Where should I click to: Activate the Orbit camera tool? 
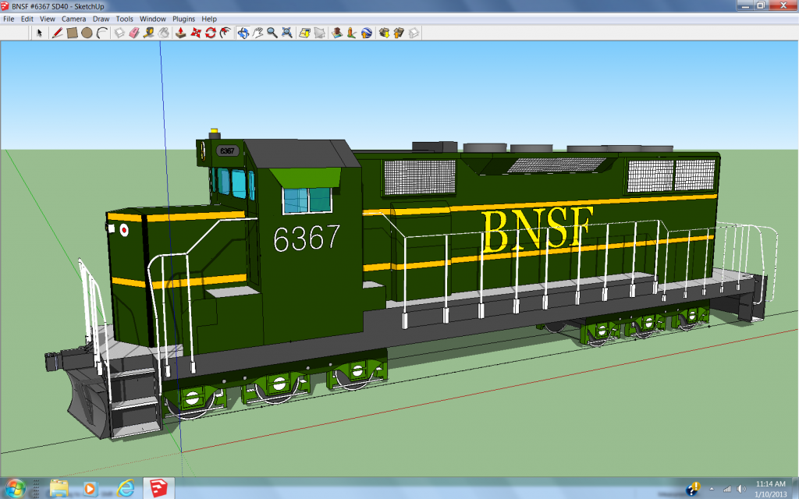click(x=243, y=33)
